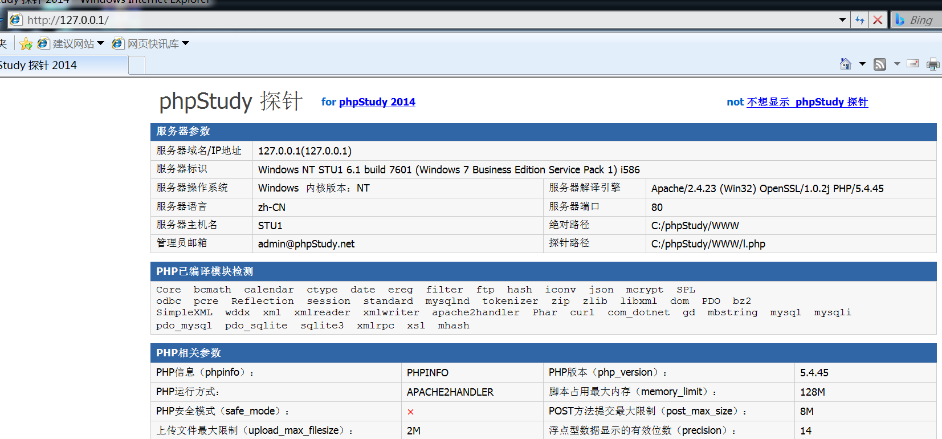Click the Bing logo in the search box
This screenshot has height=439, width=942.
click(x=900, y=20)
